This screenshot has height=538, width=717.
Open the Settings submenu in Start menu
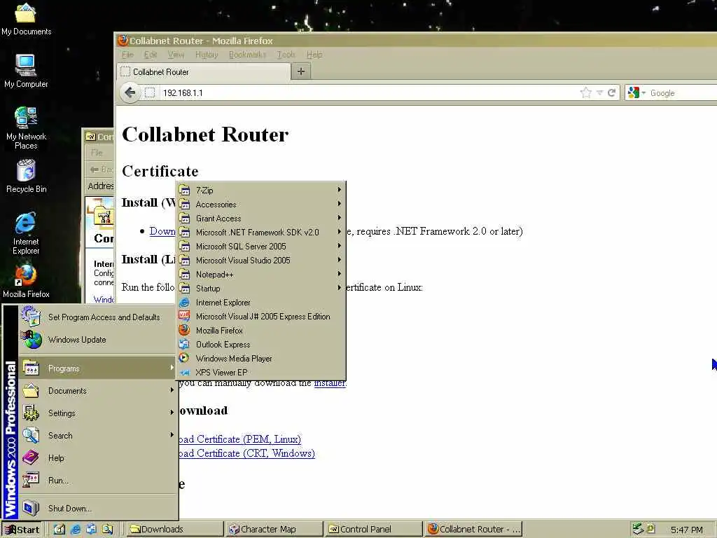tap(98, 413)
